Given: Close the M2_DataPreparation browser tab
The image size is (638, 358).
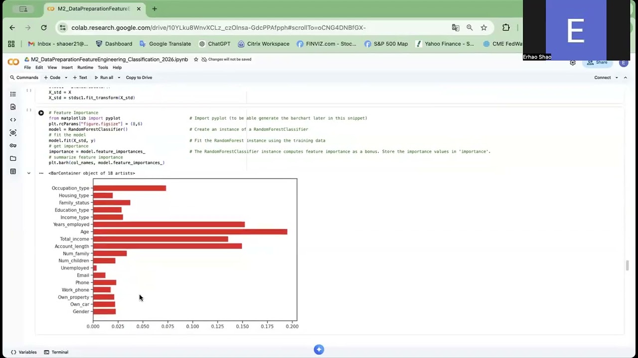Looking at the screenshot, I should 139,9.
